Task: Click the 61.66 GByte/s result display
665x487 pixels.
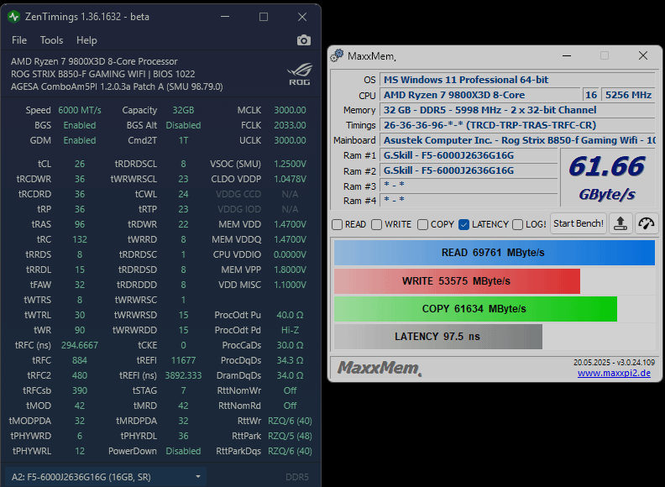Action: coord(607,177)
